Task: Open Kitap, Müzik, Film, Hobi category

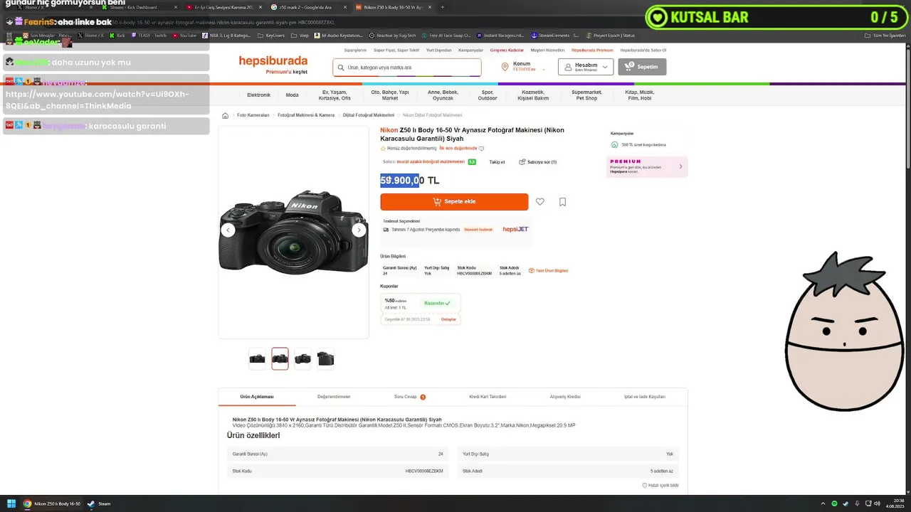Action: (x=640, y=95)
